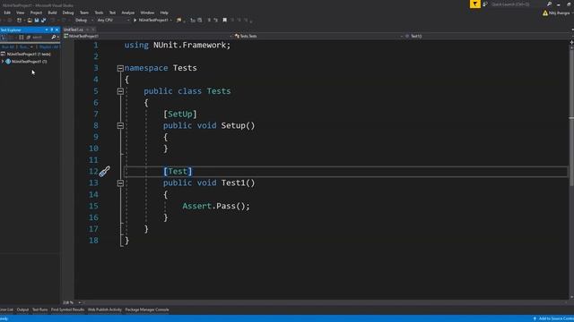This screenshot has width=574, height=322.
Task: Open the Help menu
Action: click(164, 13)
